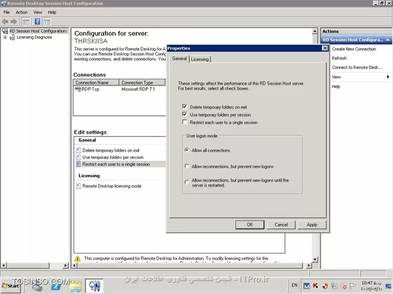Click the icon beside Use temporary folders per session setting
The image size is (393, 294).
pyautogui.click(x=78, y=157)
